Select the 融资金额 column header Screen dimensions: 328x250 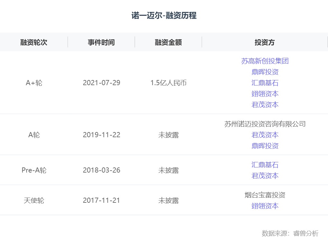tap(169, 42)
